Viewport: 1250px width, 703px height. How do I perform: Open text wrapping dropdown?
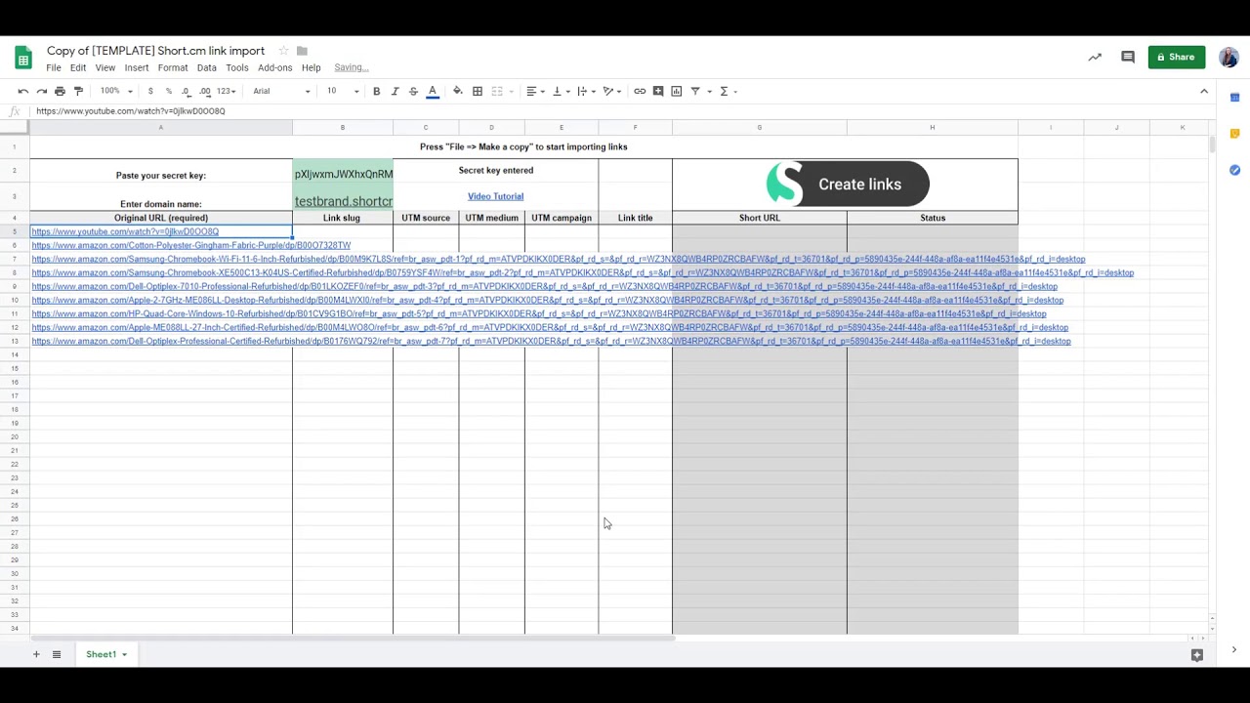click(x=586, y=91)
